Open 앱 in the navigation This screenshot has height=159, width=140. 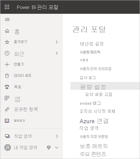[x=17, y=99]
